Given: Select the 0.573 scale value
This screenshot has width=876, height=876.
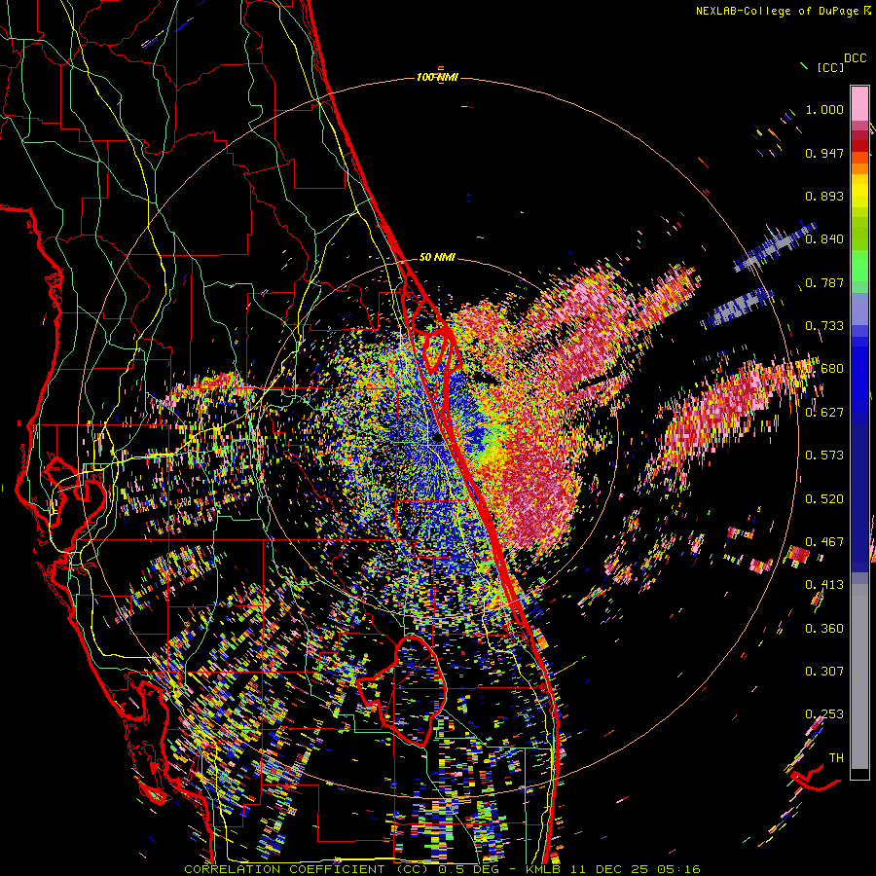Looking at the screenshot, I should tap(824, 456).
